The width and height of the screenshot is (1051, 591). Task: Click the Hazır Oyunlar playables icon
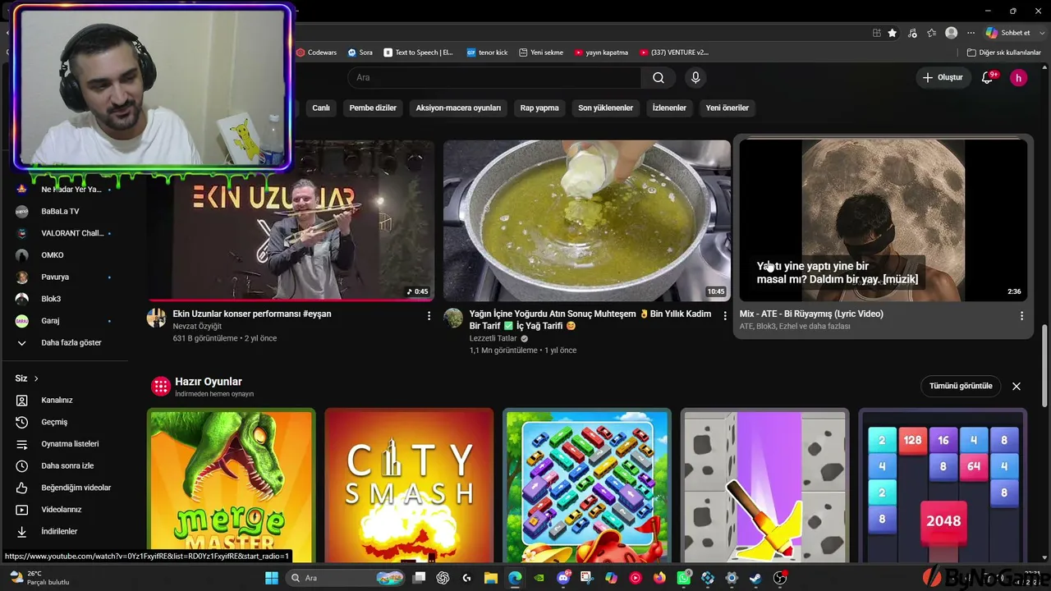[161, 386]
